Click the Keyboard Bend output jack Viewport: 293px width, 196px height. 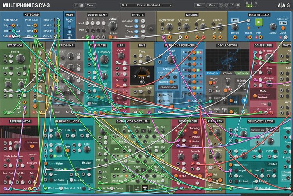[35, 31]
